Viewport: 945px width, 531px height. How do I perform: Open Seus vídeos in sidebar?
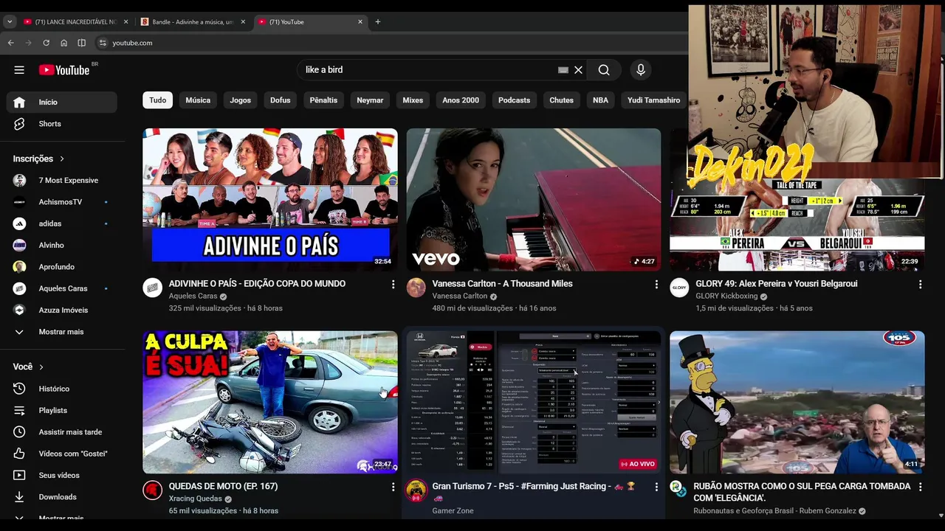62,475
